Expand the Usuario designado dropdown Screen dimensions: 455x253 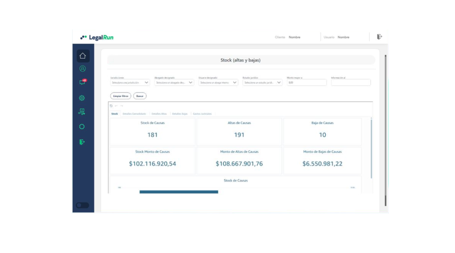coord(218,83)
